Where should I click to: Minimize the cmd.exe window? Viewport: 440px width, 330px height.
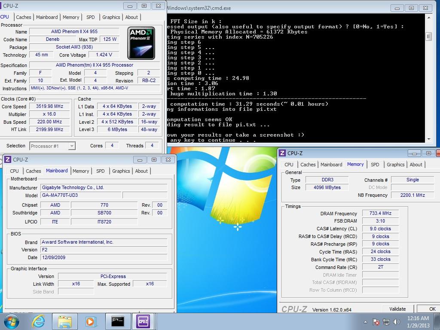click(x=397, y=8)
